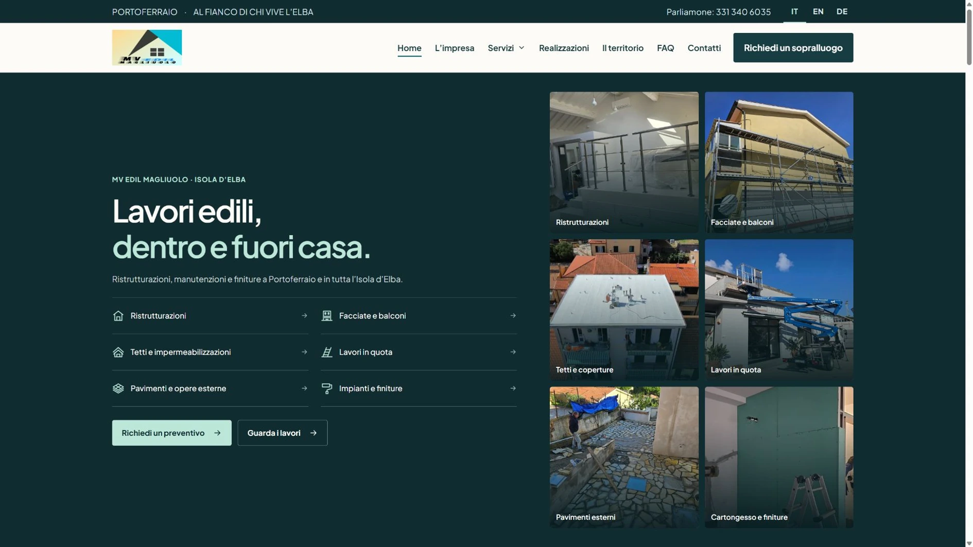
Task: Open the FAQ page
Action: 665,48
